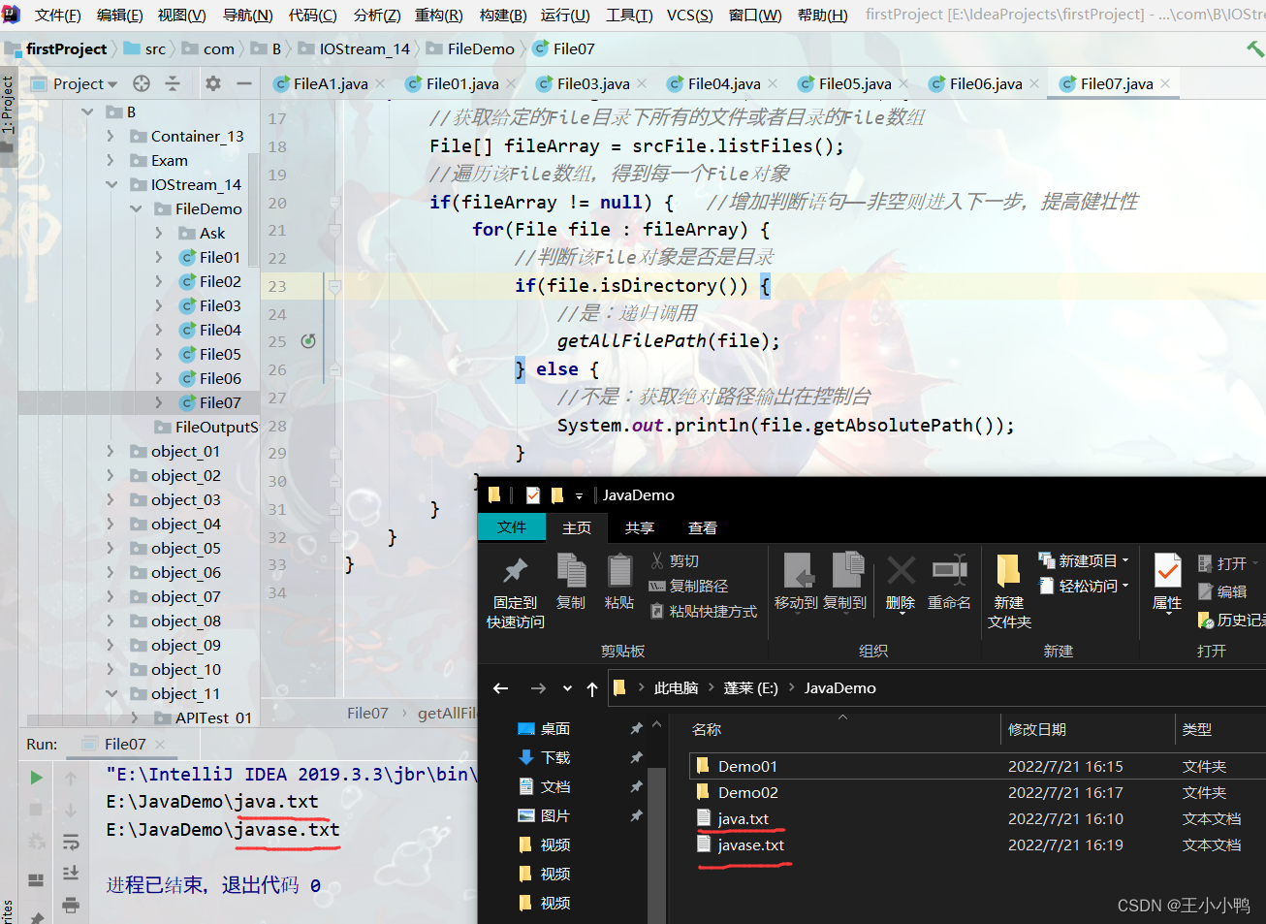Open 运行(U) menu in IDEA

click(565, 15)
